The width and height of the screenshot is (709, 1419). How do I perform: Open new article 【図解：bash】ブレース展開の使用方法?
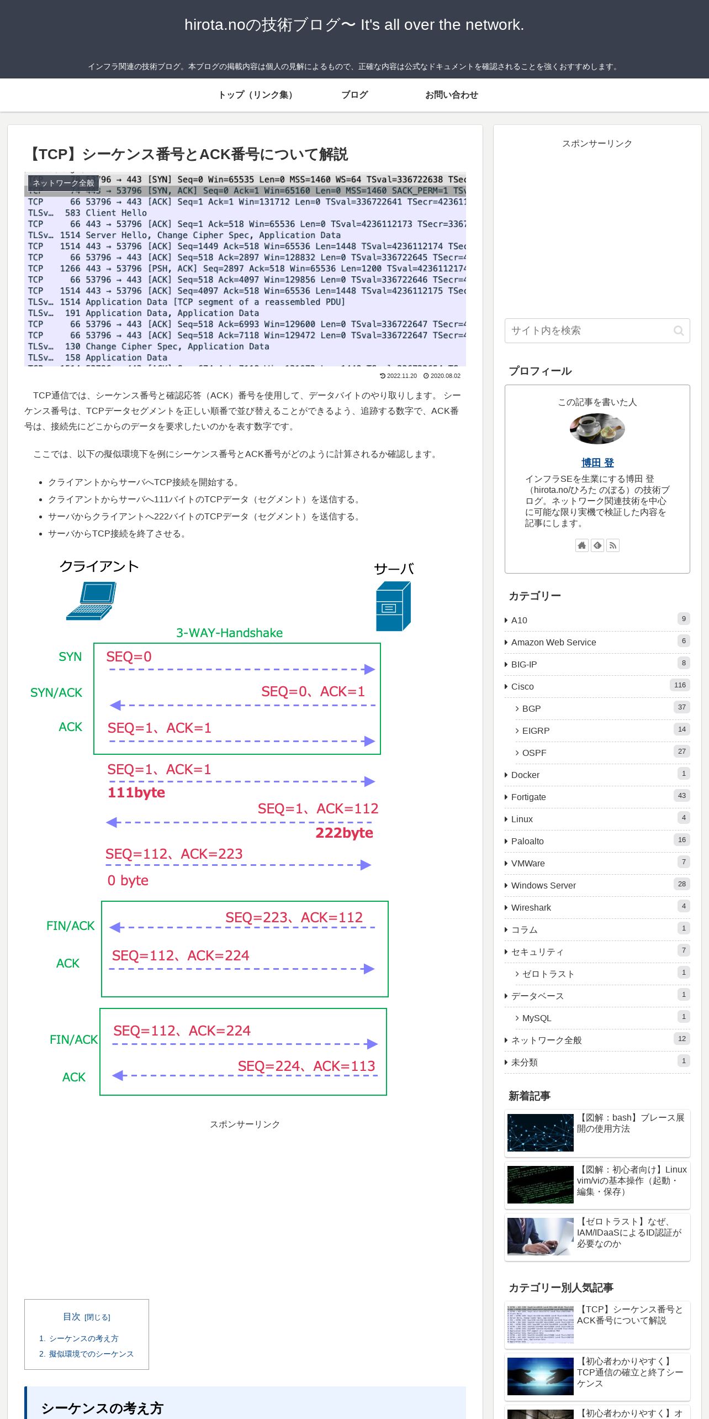click(631, 1123)
